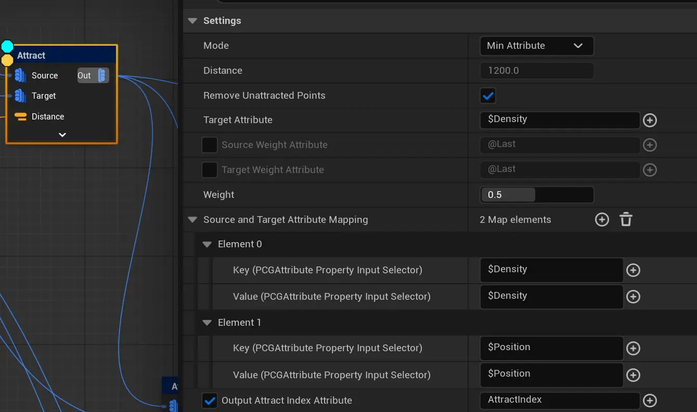Collapse Element 1 mapping entry
Viewport: 697px width, 412px height.
tap(207, 323)
